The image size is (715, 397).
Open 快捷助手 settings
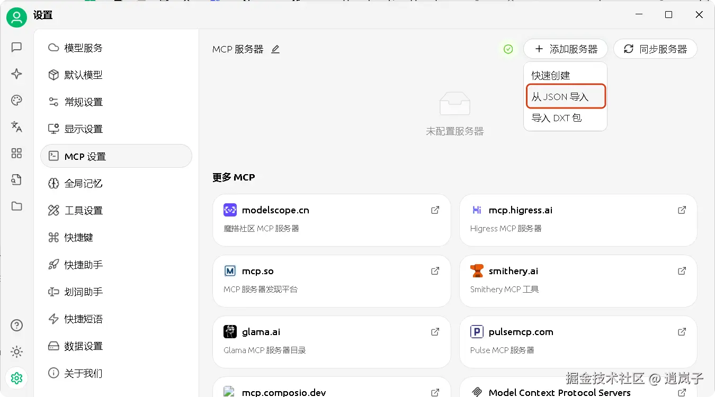click(x=116, y=265)
